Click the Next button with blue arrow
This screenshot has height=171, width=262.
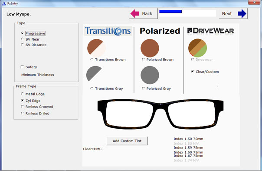(x=233, y=13)
